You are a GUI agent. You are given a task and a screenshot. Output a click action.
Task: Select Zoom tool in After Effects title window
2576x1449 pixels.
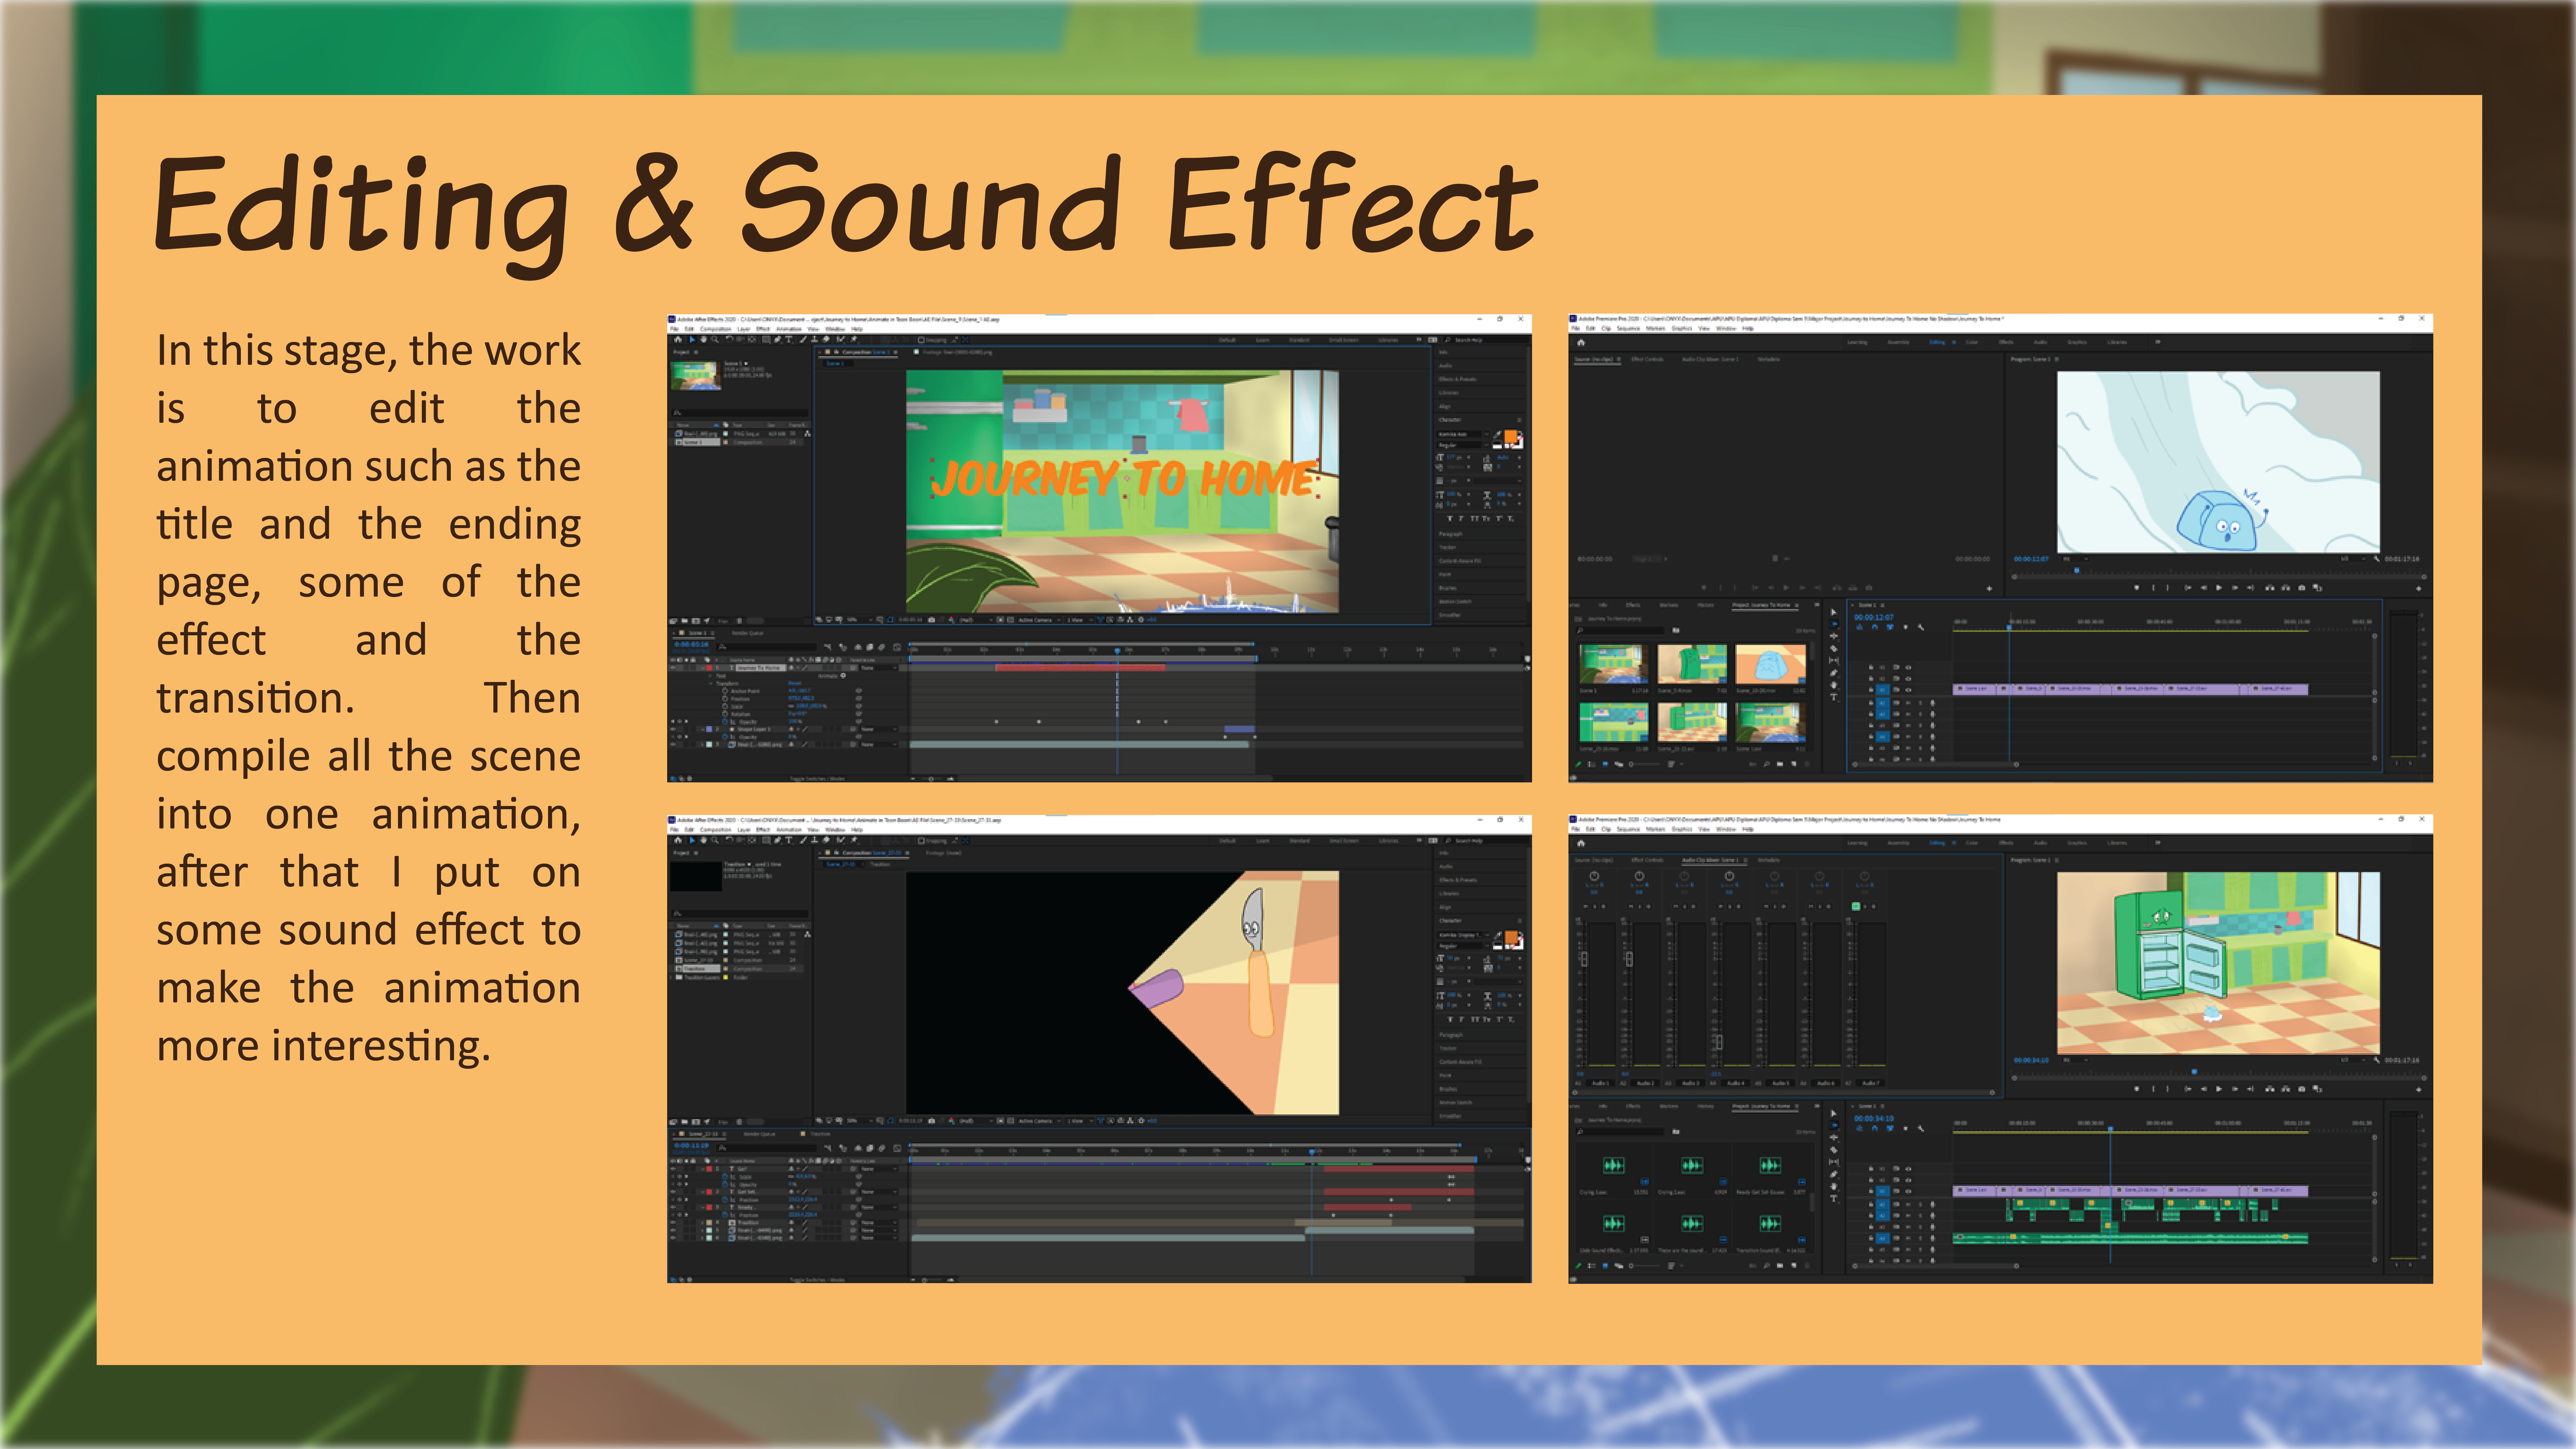pyautogui.click(x=715, y=340)
